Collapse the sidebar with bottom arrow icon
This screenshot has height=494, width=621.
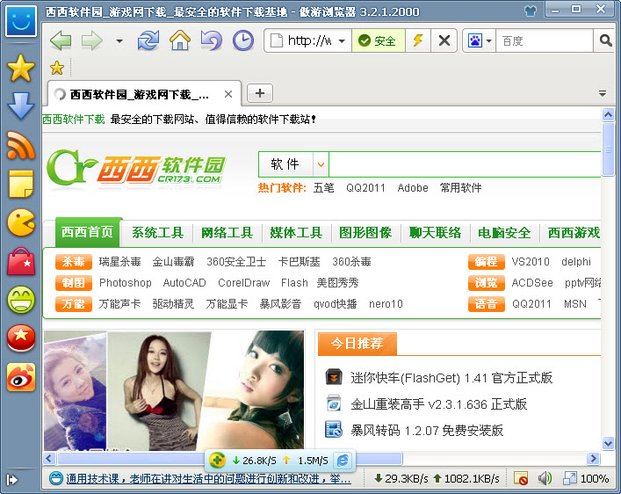12,480
